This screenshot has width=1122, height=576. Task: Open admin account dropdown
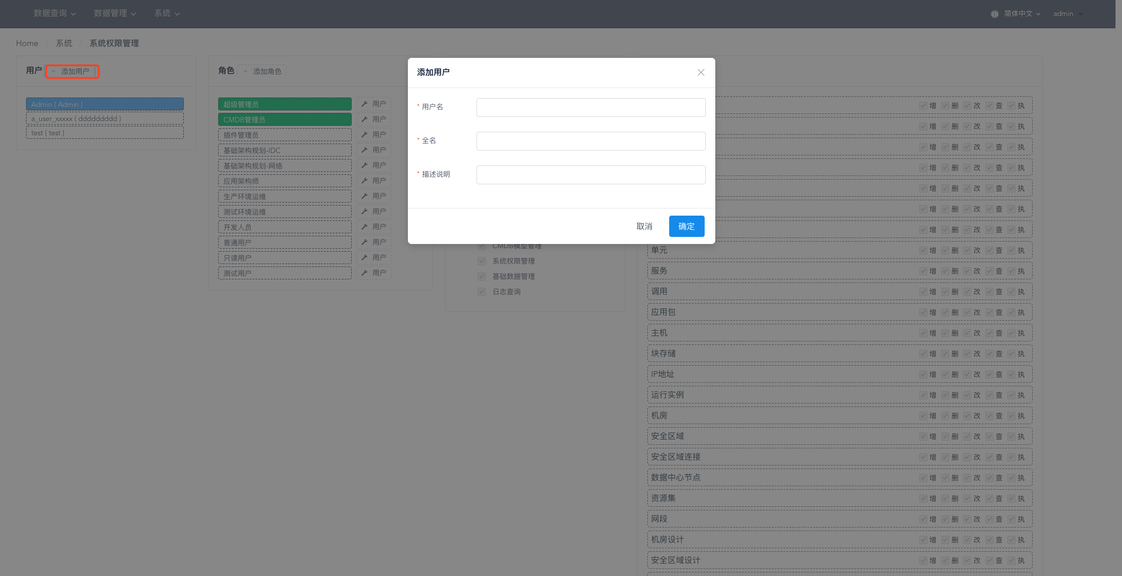(1068, 14)
